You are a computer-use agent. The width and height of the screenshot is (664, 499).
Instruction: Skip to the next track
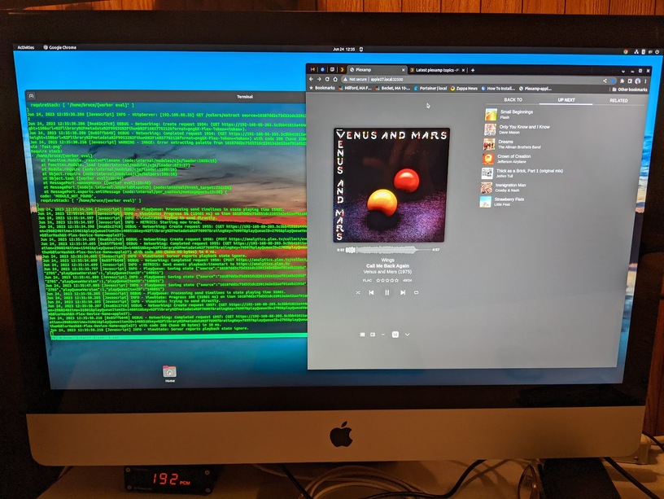(403, 292)
